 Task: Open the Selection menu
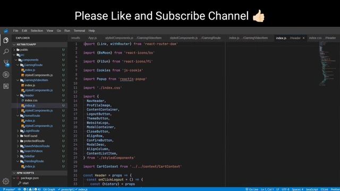[x=37, y=31]
